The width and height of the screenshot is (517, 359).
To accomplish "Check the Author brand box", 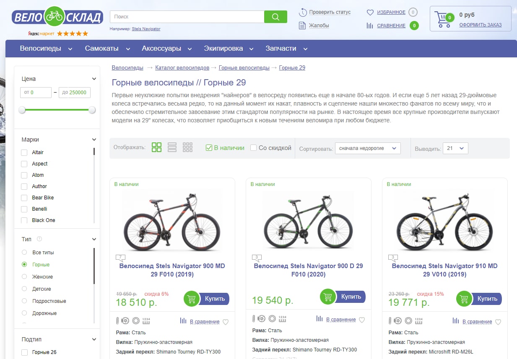I will (x=24, y=186).
